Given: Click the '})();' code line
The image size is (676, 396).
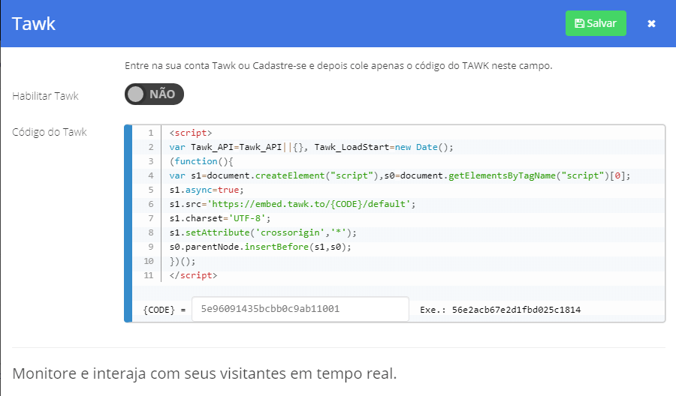Looking at the screenshot, I should point(183,261).
